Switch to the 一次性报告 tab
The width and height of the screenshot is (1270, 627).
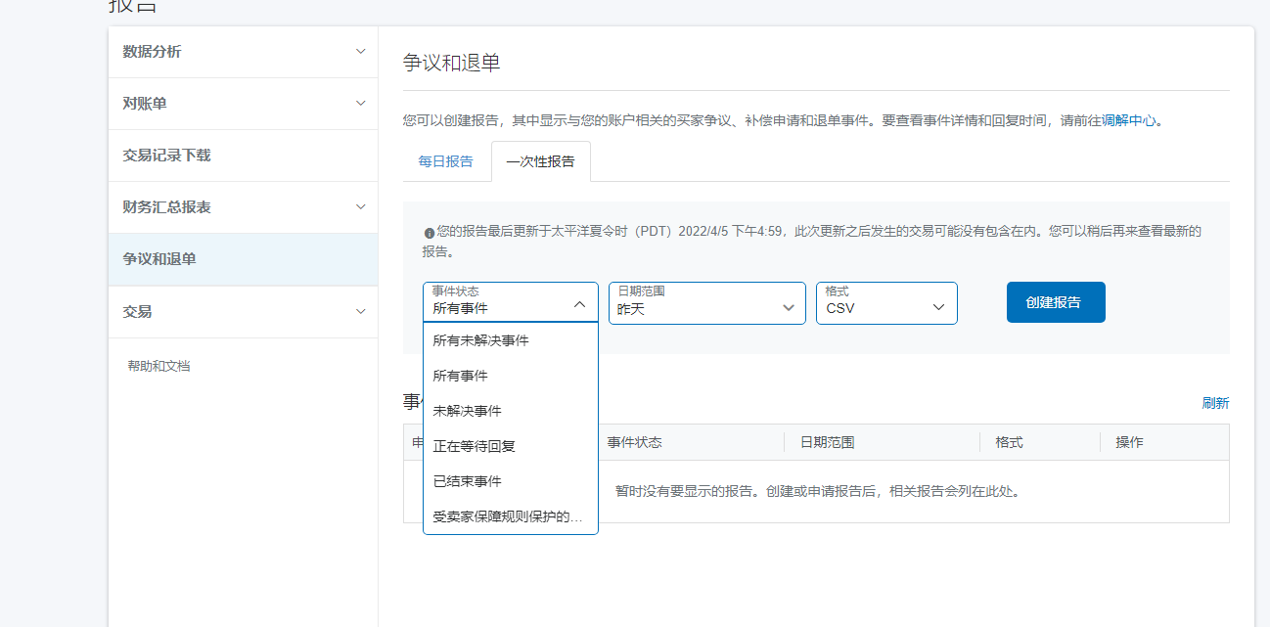tap(539, 161)
